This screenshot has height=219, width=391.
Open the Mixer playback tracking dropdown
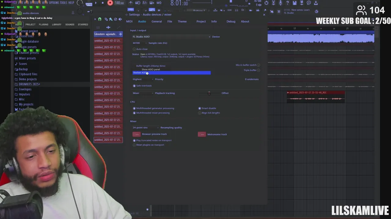tap(143, 93)
